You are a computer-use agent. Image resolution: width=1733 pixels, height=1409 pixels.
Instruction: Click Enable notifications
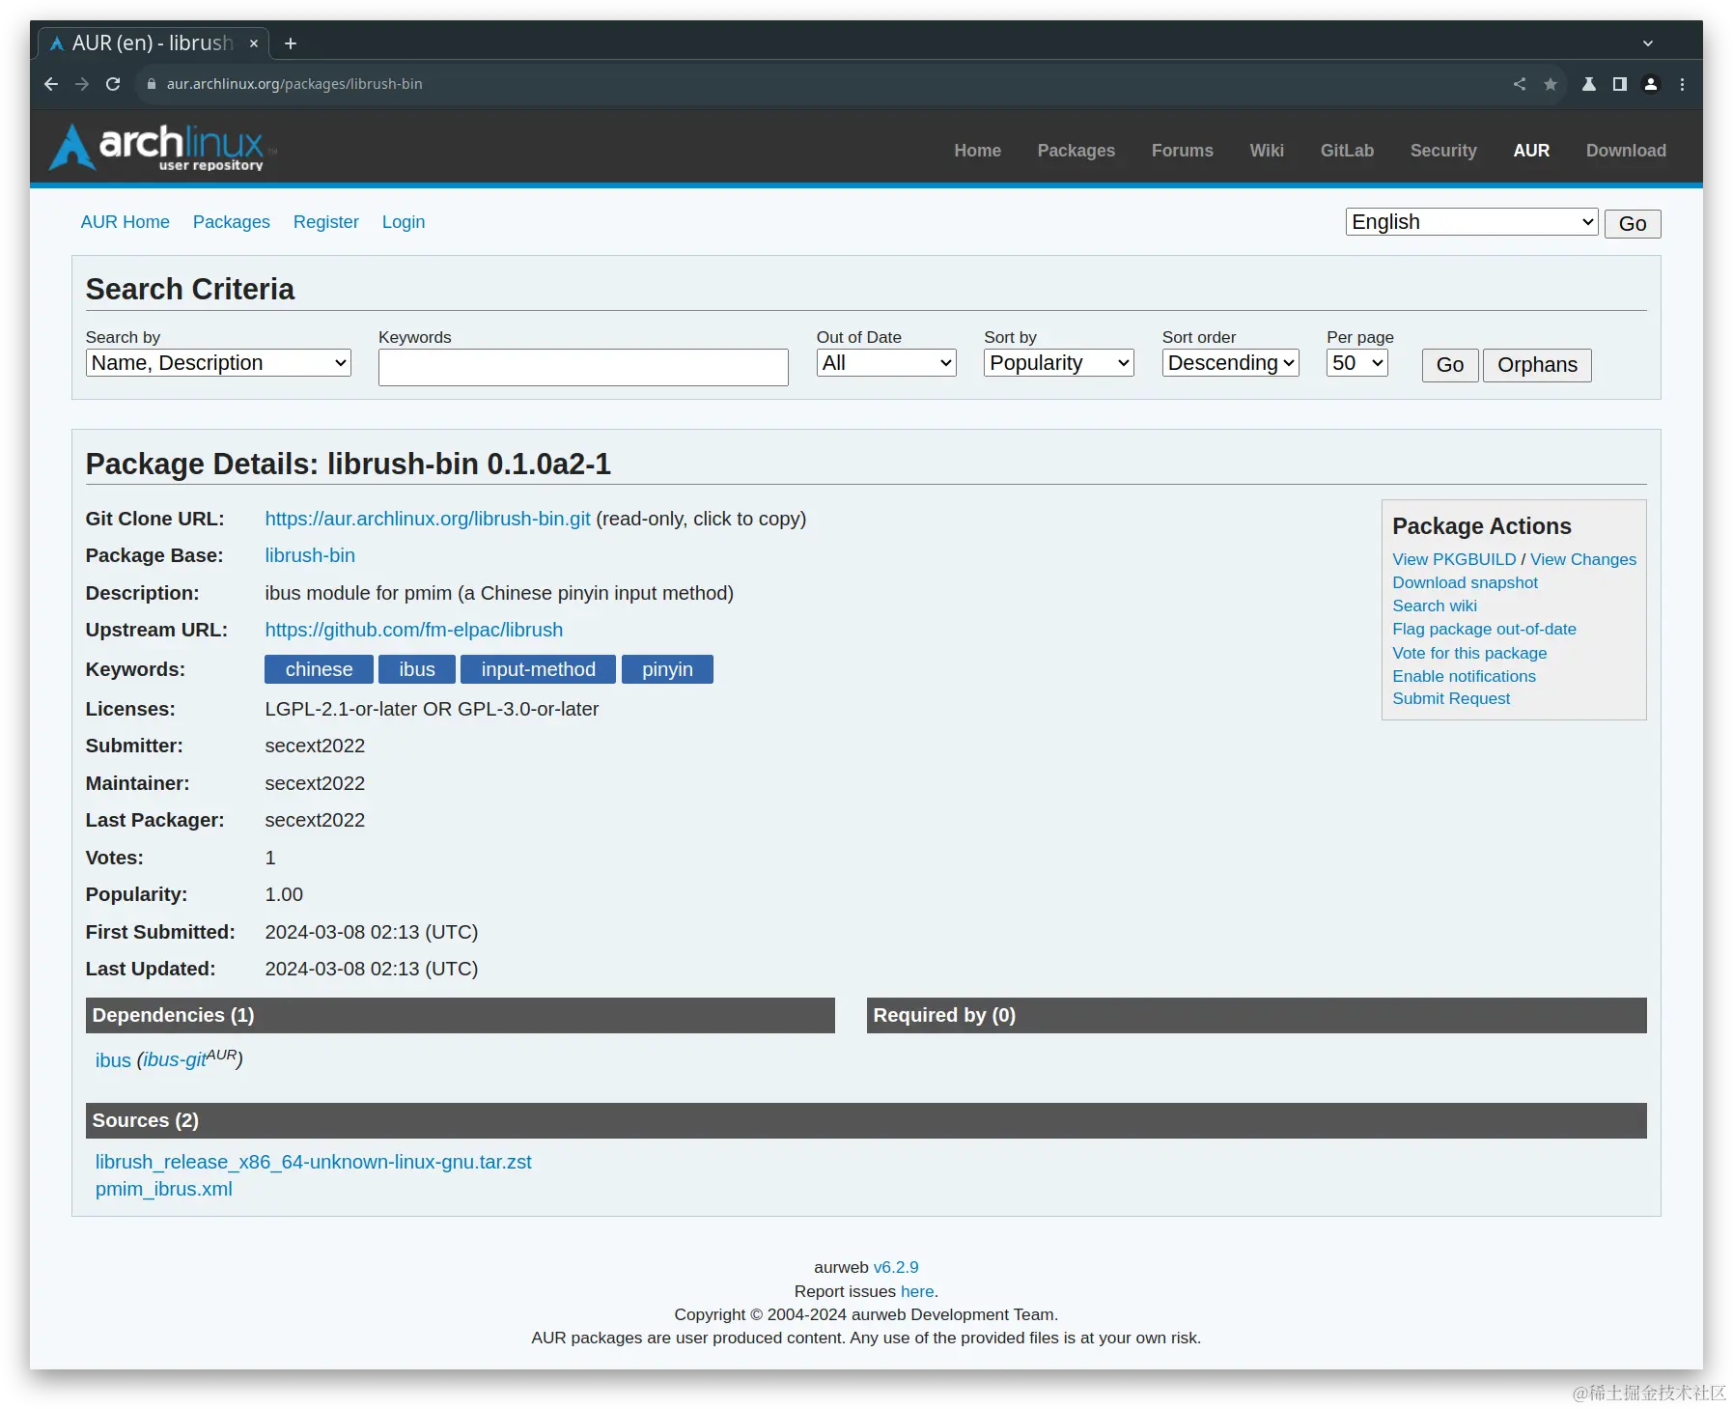click(x=1464, y=676)
